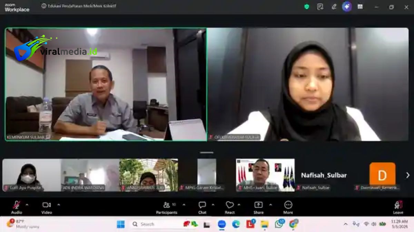Image resolution: width=414 pixels, height=232 pixels.
Task: Select the Darmawati tile with orange D avatar
Action: click(382, 175)
